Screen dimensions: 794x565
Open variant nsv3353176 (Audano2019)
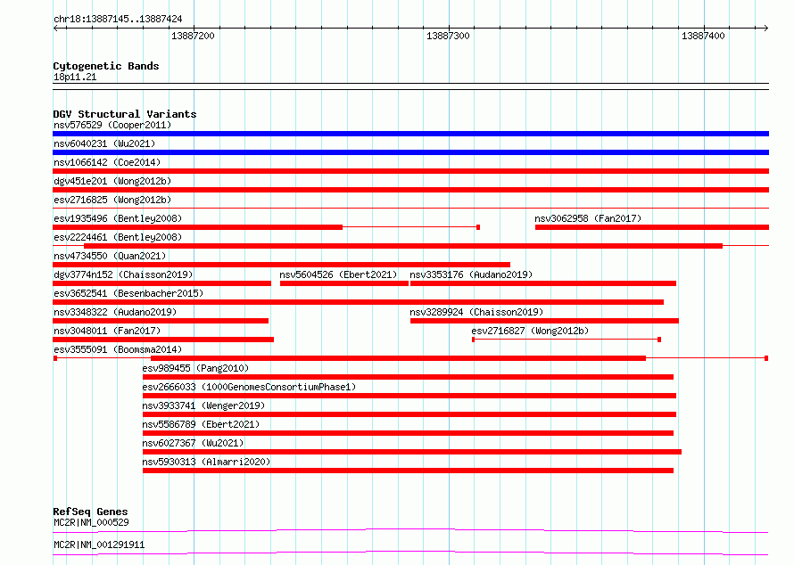coord(471,274)
